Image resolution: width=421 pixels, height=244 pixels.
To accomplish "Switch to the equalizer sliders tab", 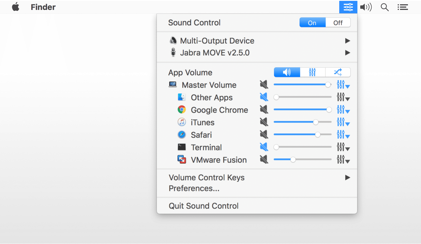I will coord(312,72).
